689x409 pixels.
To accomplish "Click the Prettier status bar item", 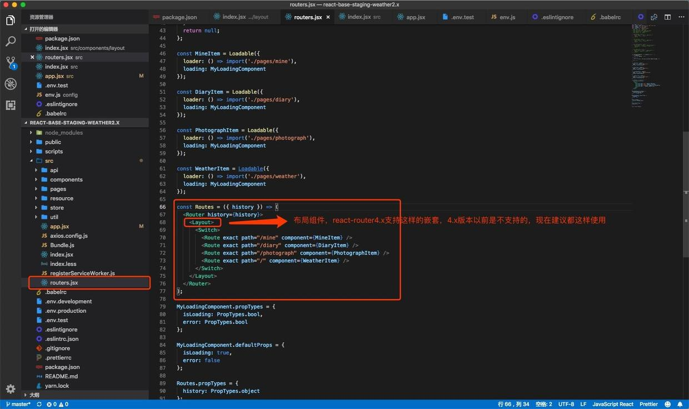I will [x=648, y=404].
